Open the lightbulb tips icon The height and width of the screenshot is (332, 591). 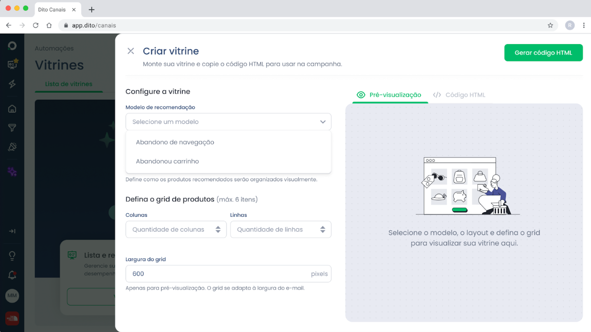[12, 256]
